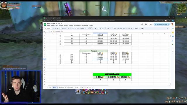Open the Данные menu
187x105 pixels.
pos(71,25)
